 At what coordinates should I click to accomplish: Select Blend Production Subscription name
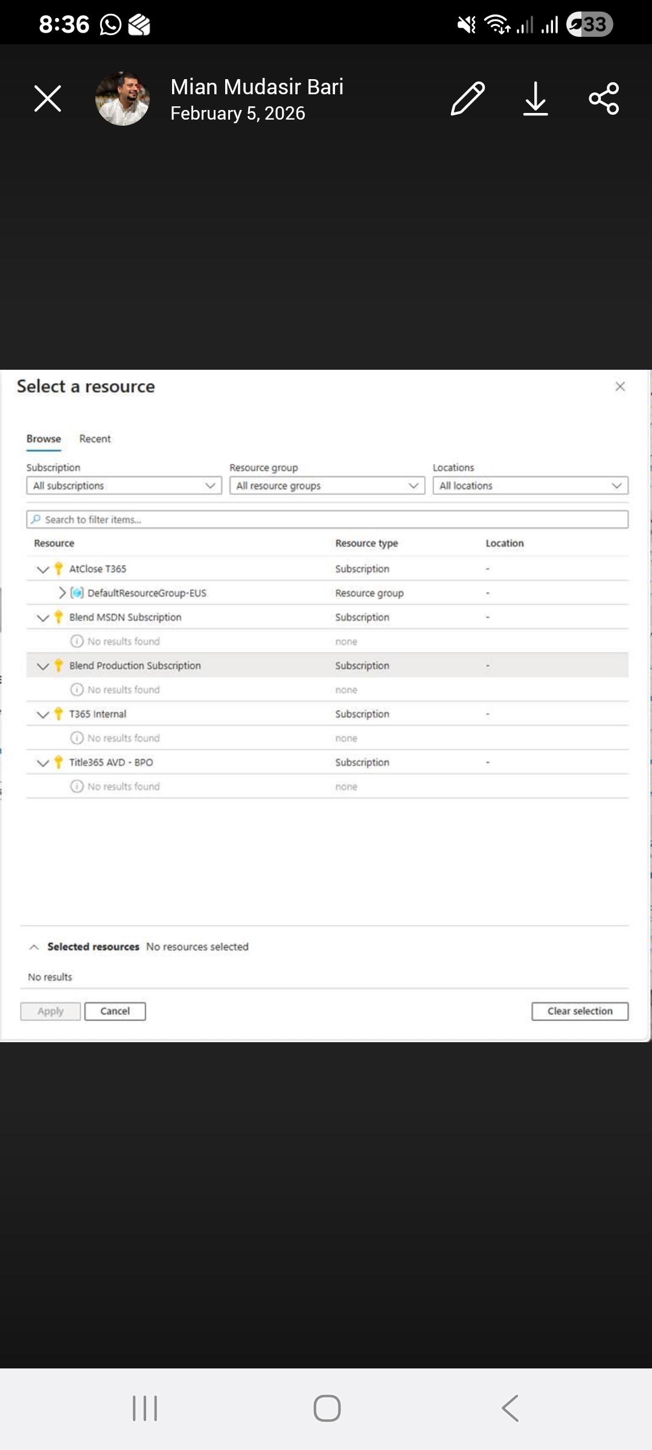(x=135, y=666)
